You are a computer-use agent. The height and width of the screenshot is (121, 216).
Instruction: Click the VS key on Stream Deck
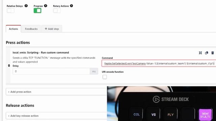154,114
